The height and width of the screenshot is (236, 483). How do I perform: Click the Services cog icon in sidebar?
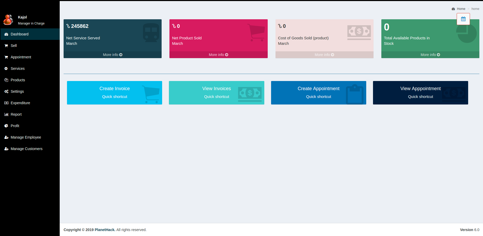coord(6,69)
